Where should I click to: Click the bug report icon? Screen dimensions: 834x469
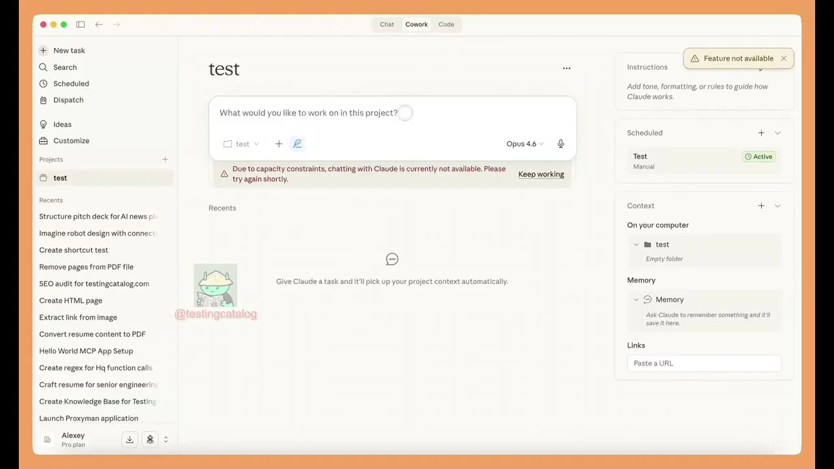click(x=150, y=440)
